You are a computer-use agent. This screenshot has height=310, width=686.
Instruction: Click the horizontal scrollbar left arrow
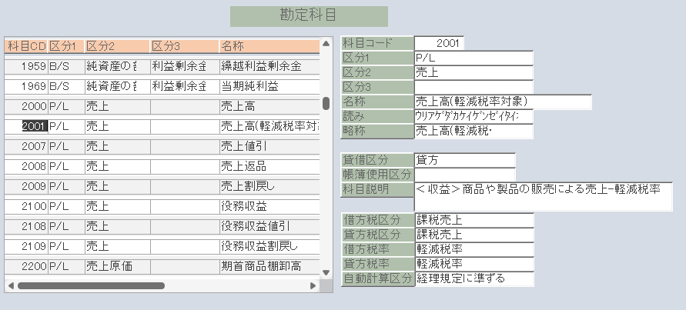pyautogui.click(x=8, y=285)
